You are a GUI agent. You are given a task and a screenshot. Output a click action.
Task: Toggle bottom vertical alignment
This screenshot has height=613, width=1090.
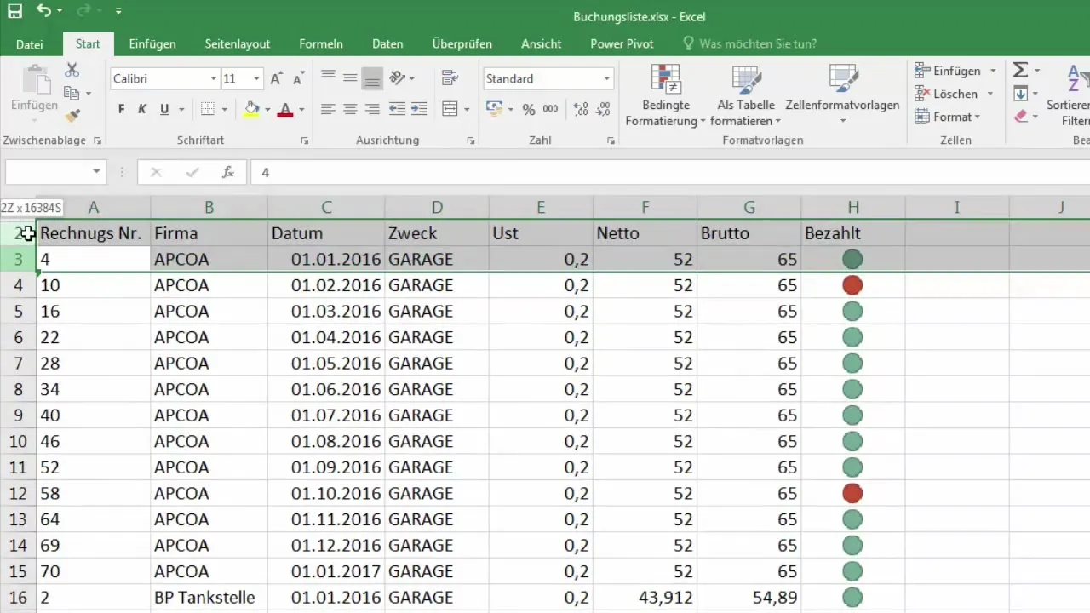coord(372,78)
